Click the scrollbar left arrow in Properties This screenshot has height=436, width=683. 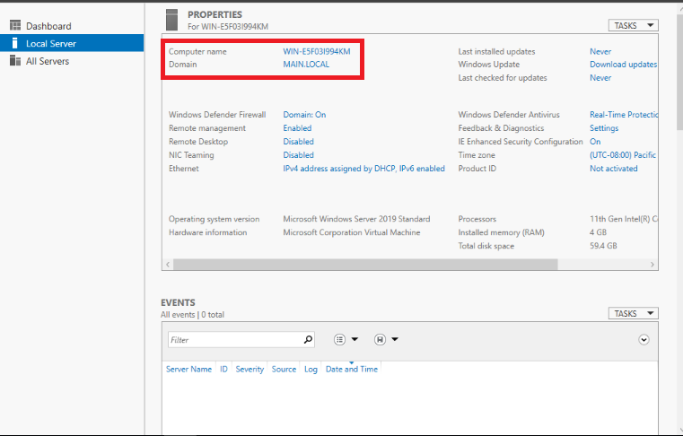pos(168,265)
